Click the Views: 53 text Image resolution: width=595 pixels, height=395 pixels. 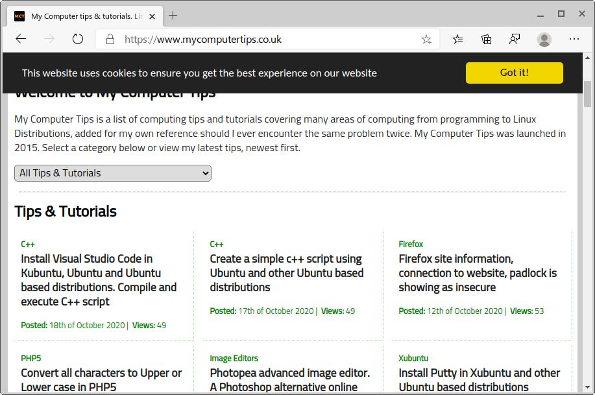click(x=527, y=311)
